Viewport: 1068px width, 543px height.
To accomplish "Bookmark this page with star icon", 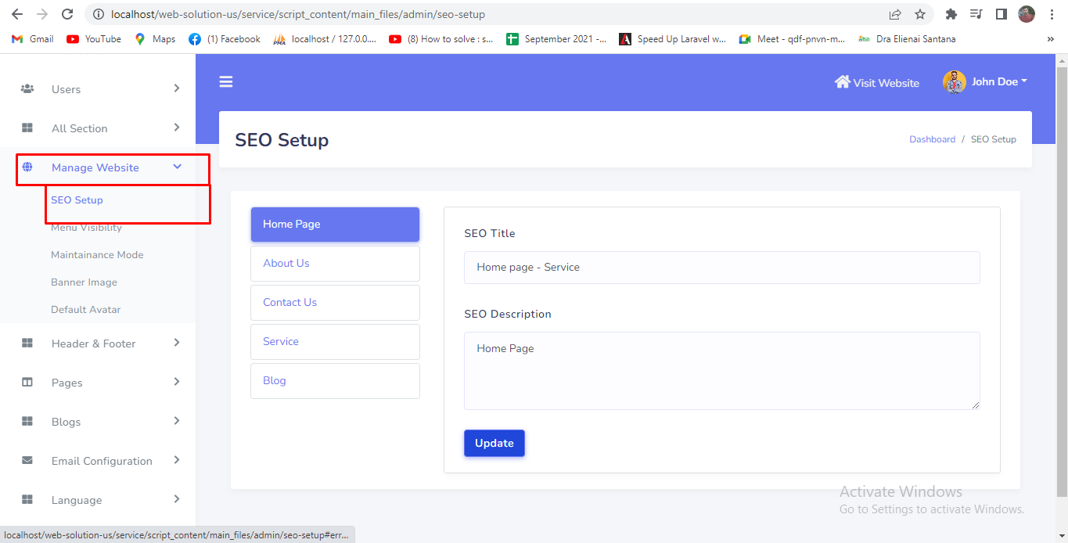I will point(919,14).
